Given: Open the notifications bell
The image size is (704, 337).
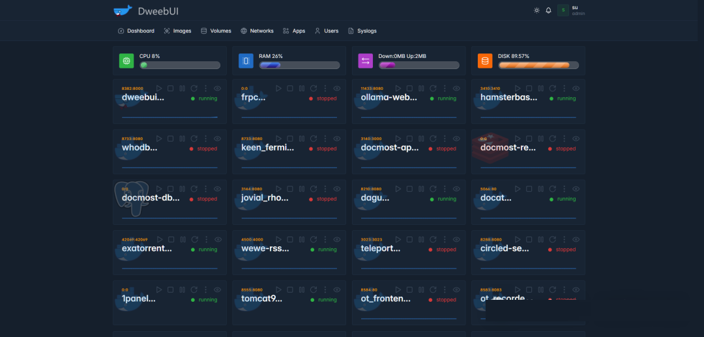Looking at the screenshot, I should (548, 10).
